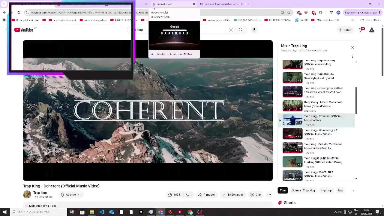The image size is (384, 216).
Task: Click the Clip scissors button
Action: click(x=256, y=195)
